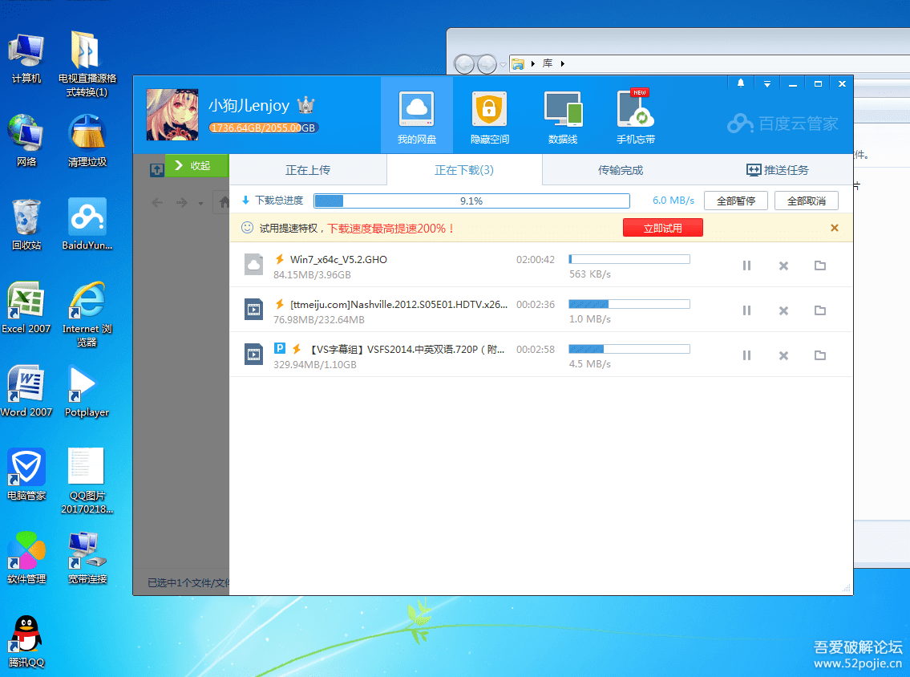Click the back arrow in the dimmed file toolbar
This screenshot has width=910, height=677.
(x=156, y=203)
